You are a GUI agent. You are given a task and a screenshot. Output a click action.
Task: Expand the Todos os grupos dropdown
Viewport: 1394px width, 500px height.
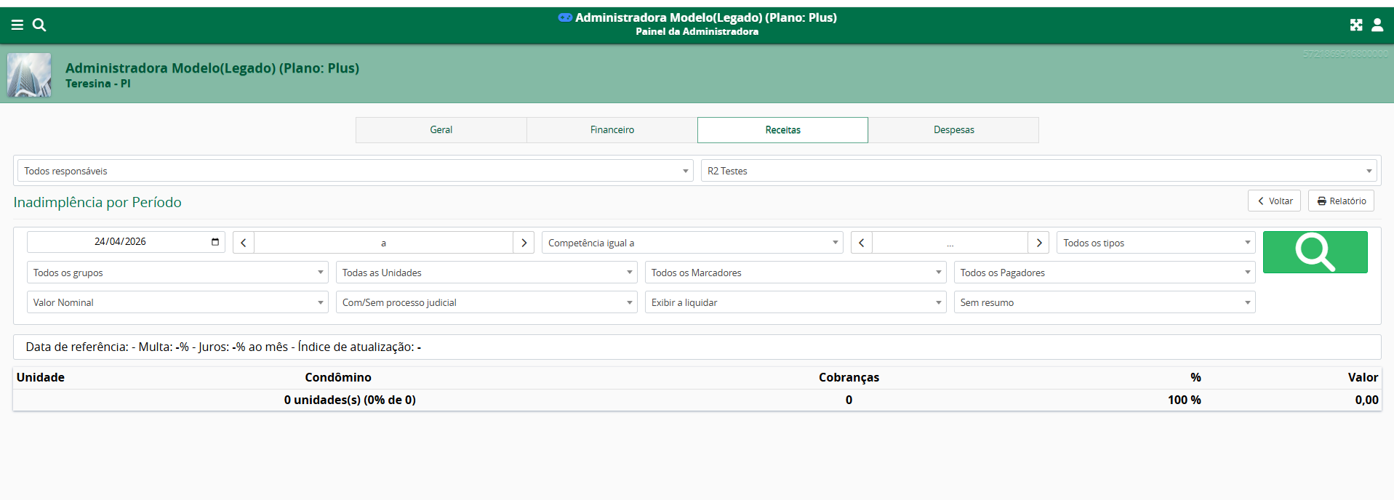pyautogui.click(x=177, y=273)
